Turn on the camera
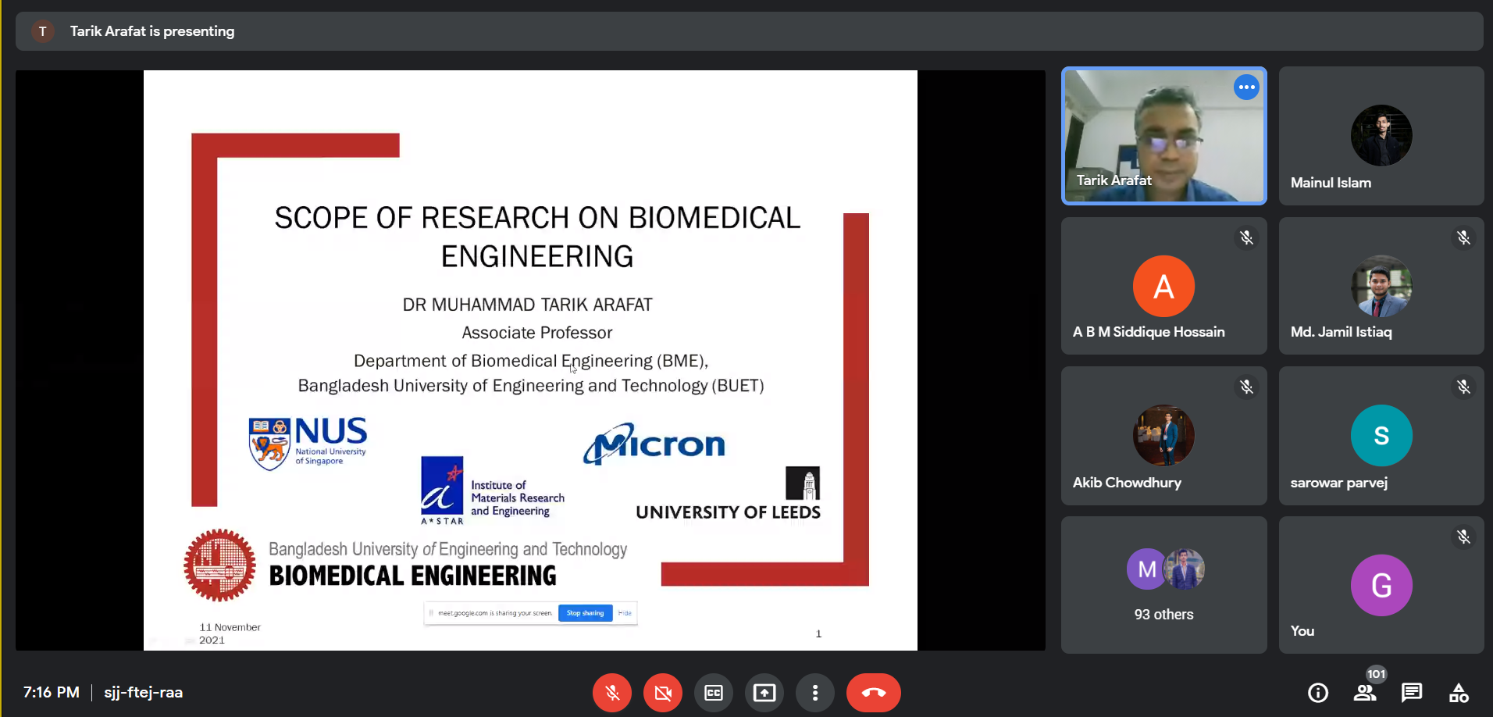Image resolution: width=1493 pixels, height=717 pixels. coord(663,693)
